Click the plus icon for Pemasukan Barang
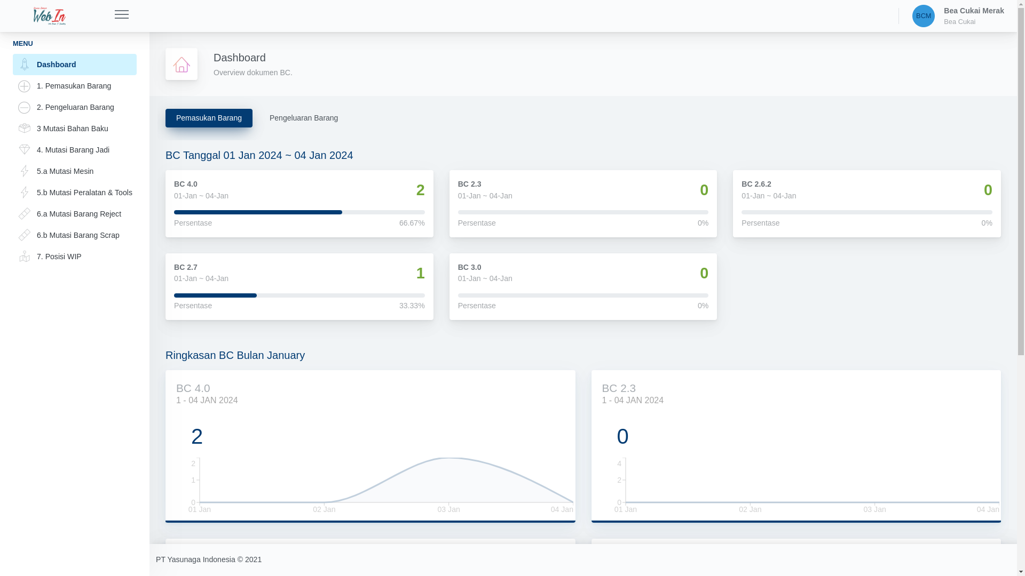Viewport: 1025px width, 576px height. click(24, 86)
